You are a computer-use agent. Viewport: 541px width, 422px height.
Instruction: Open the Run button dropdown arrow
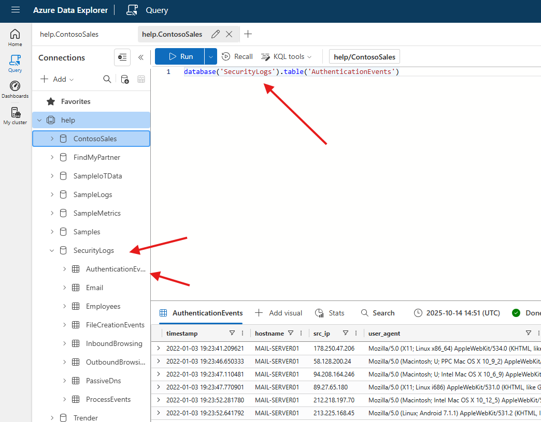pyautogui.click(x=210, y=56)
